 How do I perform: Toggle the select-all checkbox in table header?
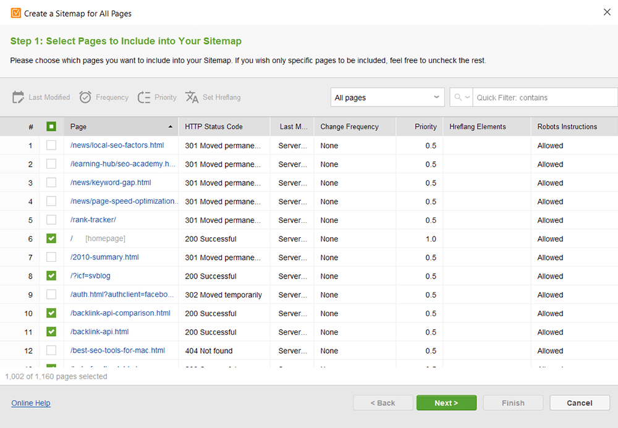tap(51, 127)
